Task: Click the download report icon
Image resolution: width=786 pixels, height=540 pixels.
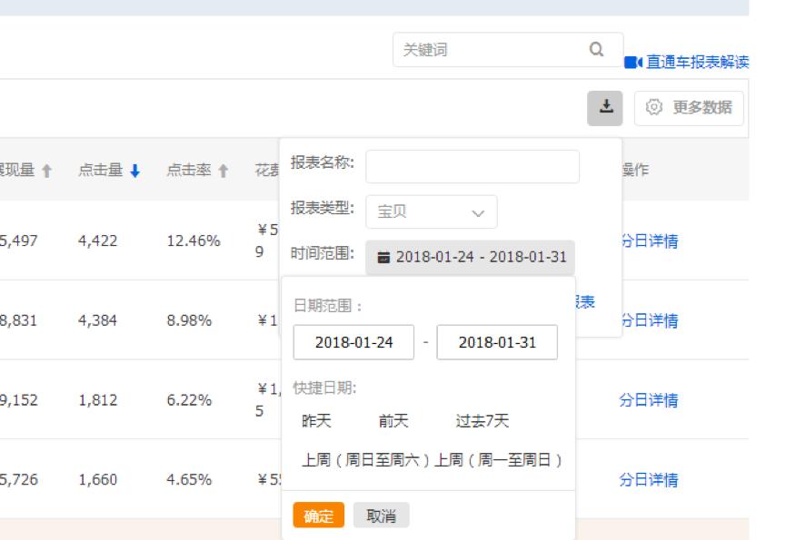Action: click(607, 106)
